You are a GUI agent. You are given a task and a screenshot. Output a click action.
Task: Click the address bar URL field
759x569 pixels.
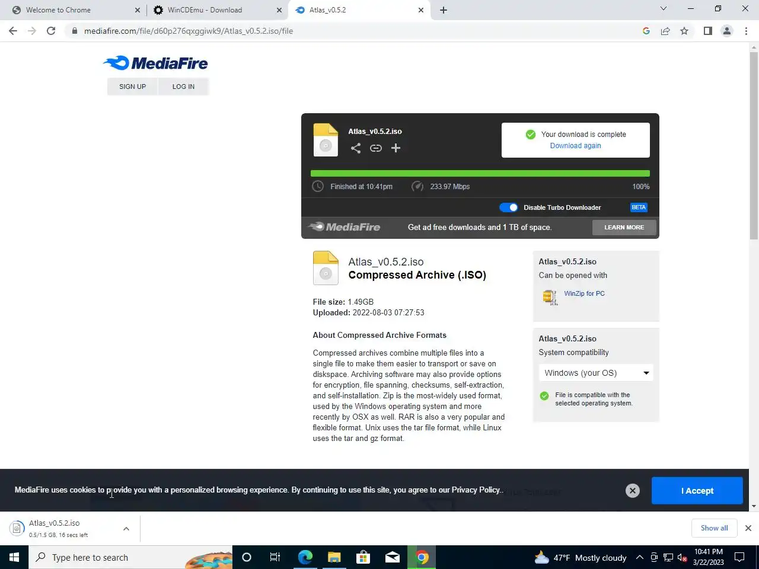point(356,31)
